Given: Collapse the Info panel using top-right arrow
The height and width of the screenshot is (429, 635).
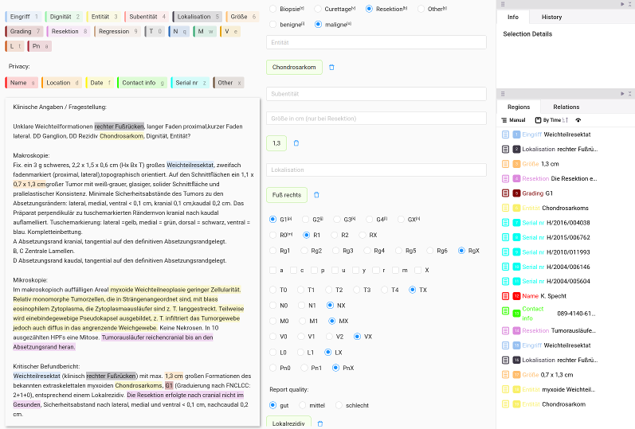Looking at the screenshot, I should pyautogui.click(x=621, y=4).
